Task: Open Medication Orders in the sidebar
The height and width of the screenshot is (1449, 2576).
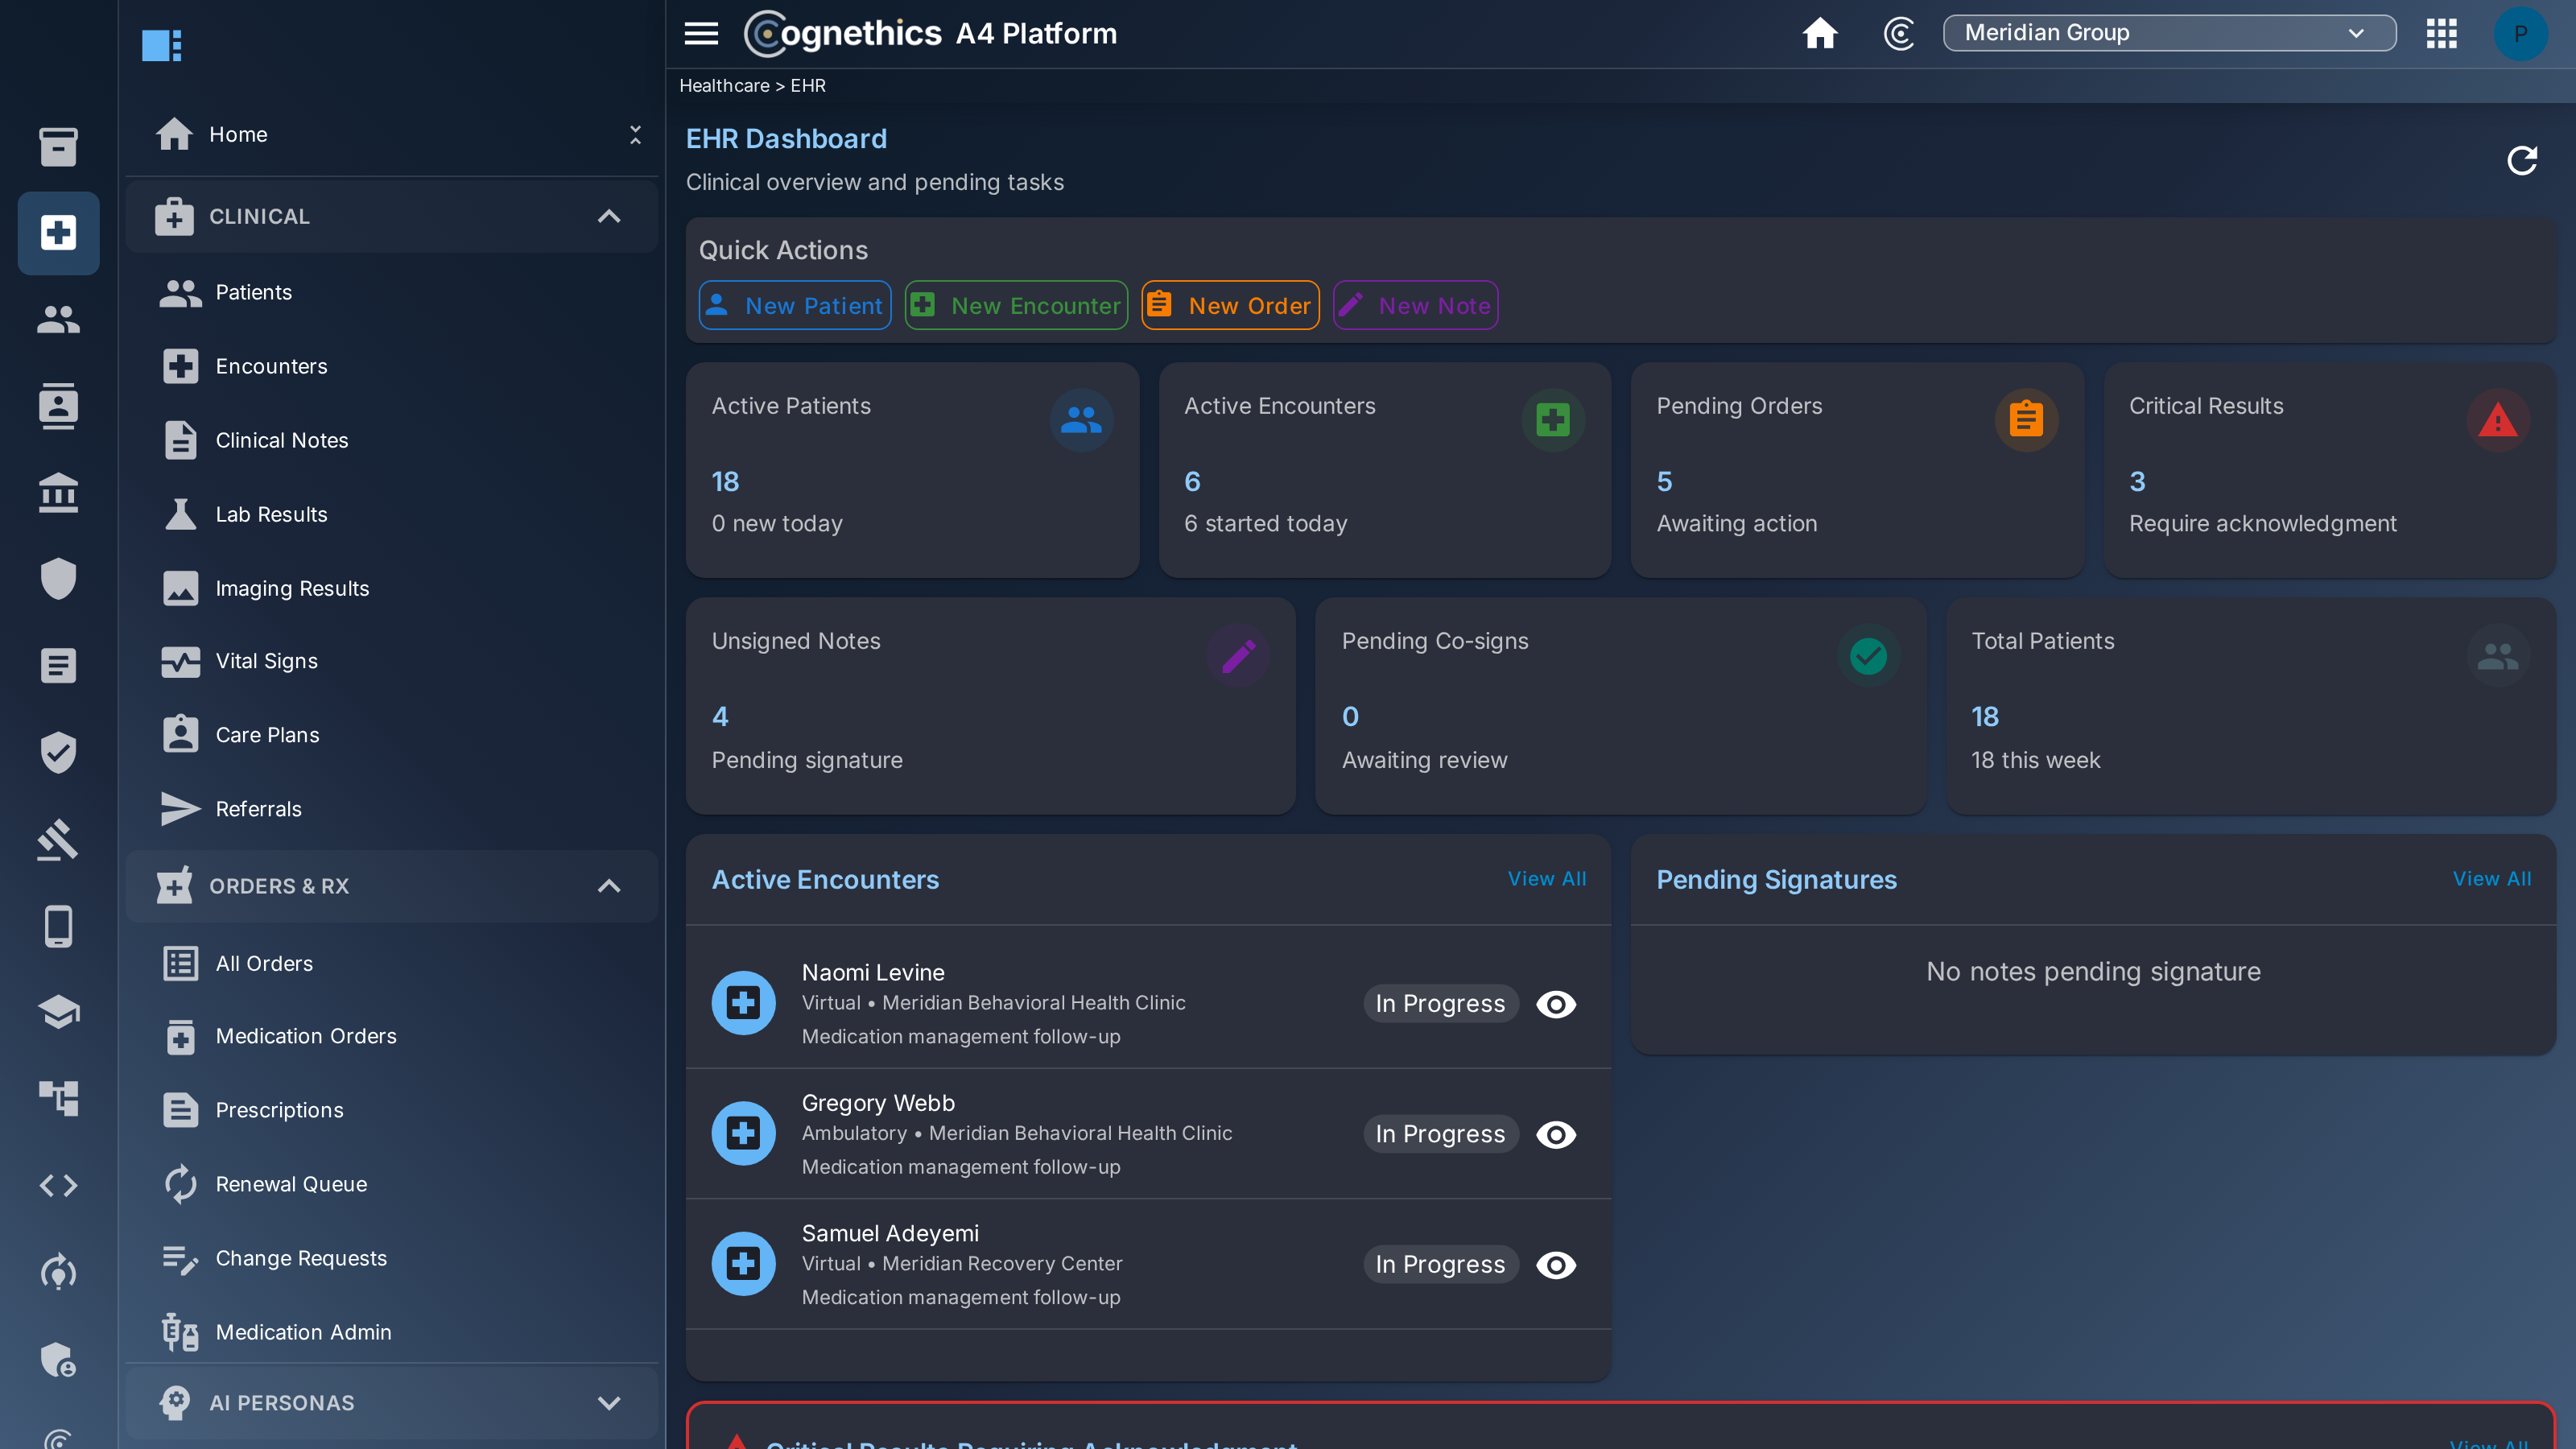Action: pos(392,1036)
